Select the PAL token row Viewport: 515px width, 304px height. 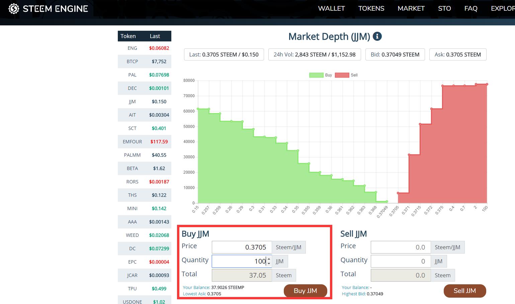[145, 75]
